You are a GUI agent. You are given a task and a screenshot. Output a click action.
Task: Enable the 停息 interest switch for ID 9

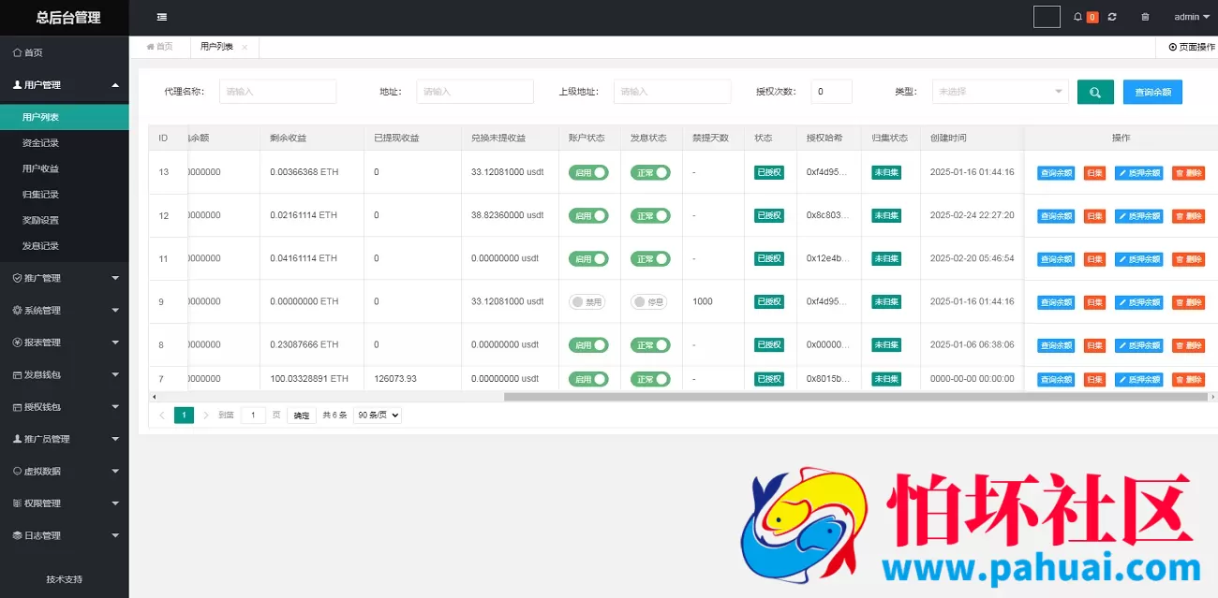point(649,301)
